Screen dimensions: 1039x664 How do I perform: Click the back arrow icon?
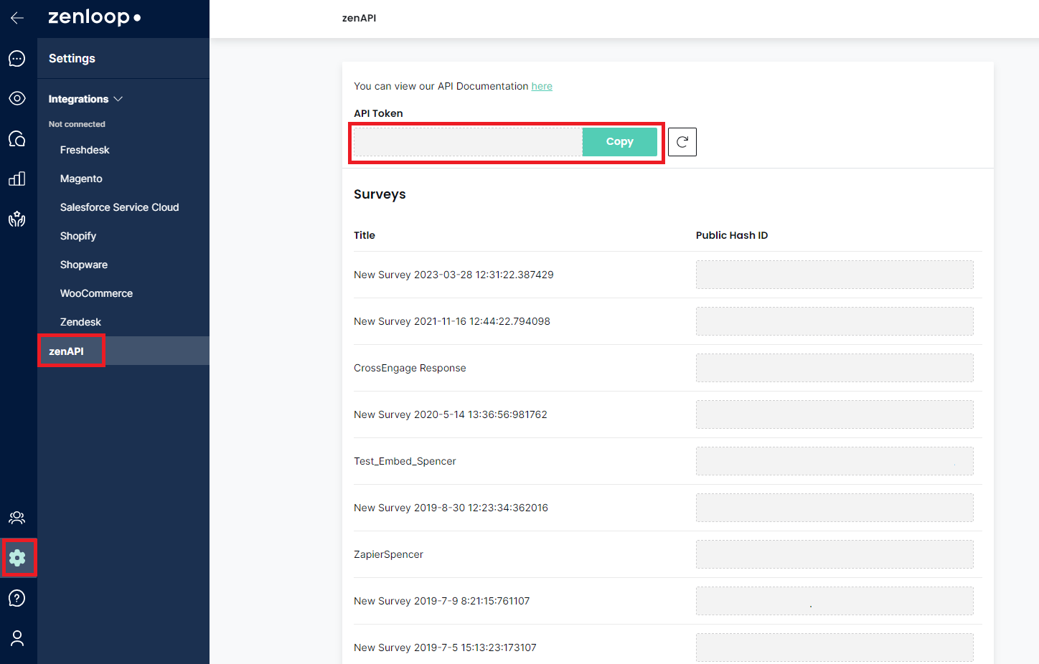point(17,18)
